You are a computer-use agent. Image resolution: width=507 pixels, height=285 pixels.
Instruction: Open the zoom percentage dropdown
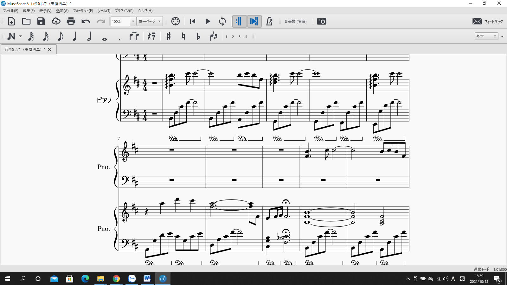pyautogui.click(x=133, y=22)
